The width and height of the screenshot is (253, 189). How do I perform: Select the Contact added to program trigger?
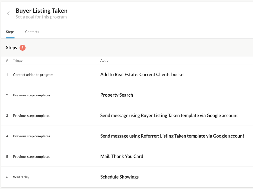point(33,75)
